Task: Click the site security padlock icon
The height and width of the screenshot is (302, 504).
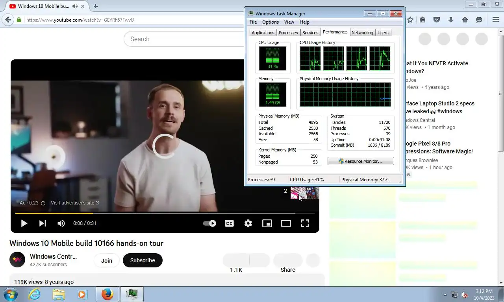Action: (x=19, y=20)
